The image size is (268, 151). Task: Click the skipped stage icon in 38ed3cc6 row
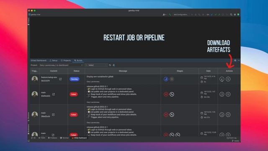click(172, 115)
